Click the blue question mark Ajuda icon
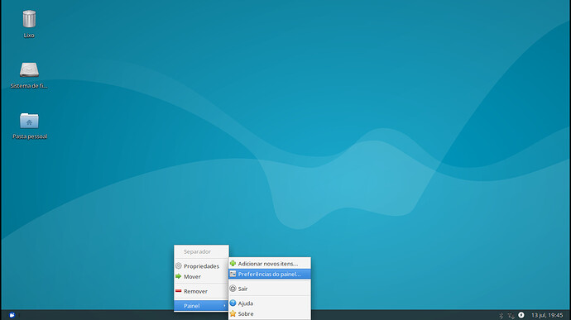This screenshot has height=320, width=571. (x=233, y=303)
